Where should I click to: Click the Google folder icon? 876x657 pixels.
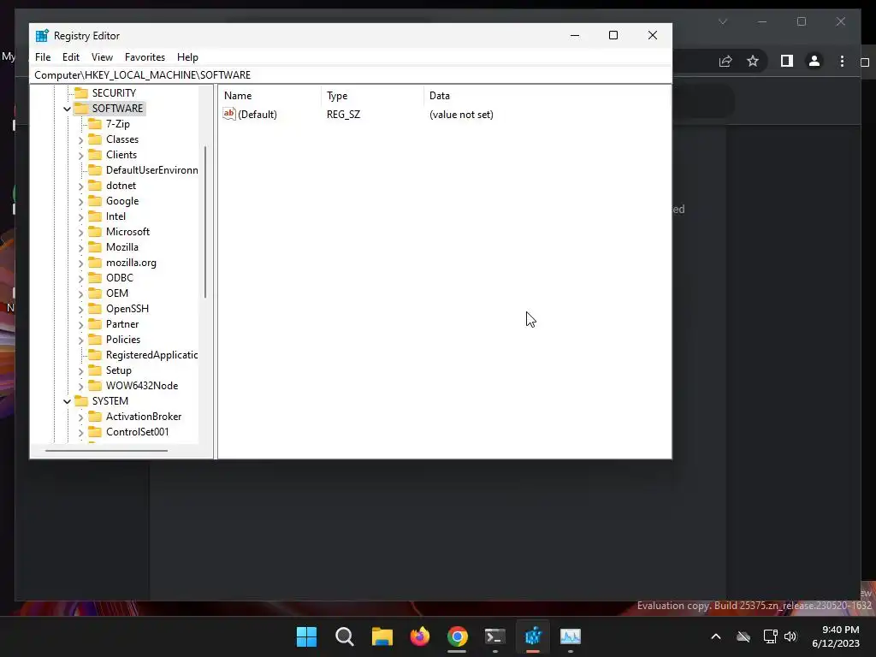click(x=95, y=200)
